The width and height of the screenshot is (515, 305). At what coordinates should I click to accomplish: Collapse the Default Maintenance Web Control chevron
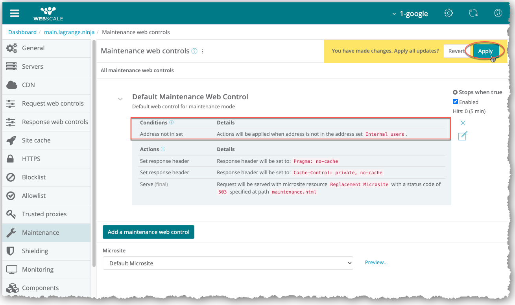point(120,99)
